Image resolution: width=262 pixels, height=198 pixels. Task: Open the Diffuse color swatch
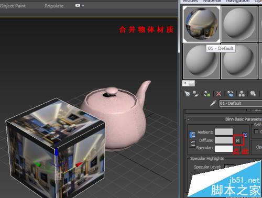(224, 140)
